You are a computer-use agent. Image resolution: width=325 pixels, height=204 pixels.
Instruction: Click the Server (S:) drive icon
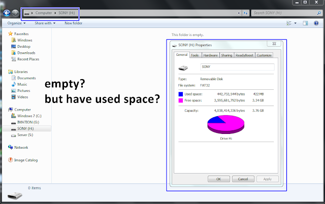point(14,135)
